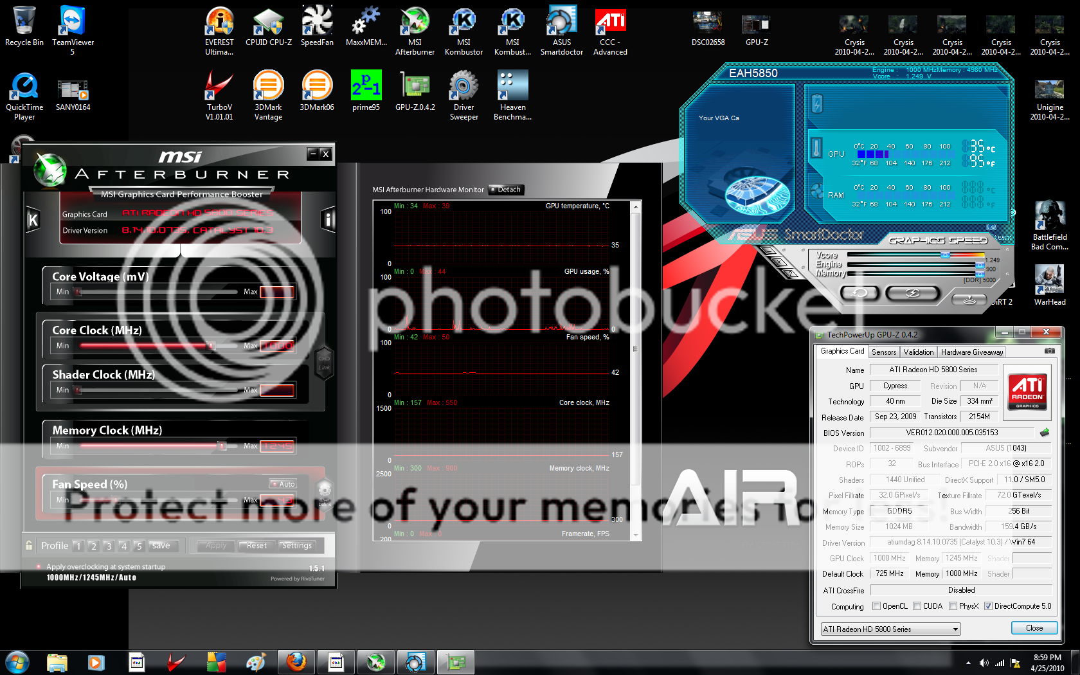The height and width of the screenshot is (675, 1080).
Task: Click SmartDoctor Vcore slider handle
Action: click(945, 255)
